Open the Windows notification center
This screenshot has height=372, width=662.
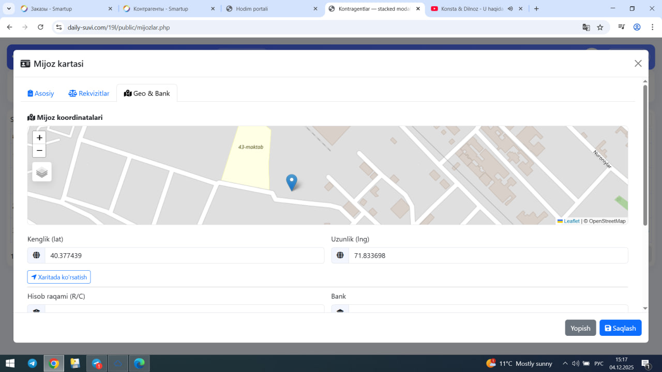645,363
